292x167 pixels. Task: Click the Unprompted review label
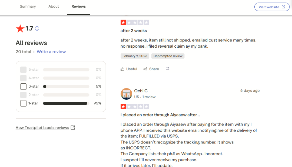(168, 56)
